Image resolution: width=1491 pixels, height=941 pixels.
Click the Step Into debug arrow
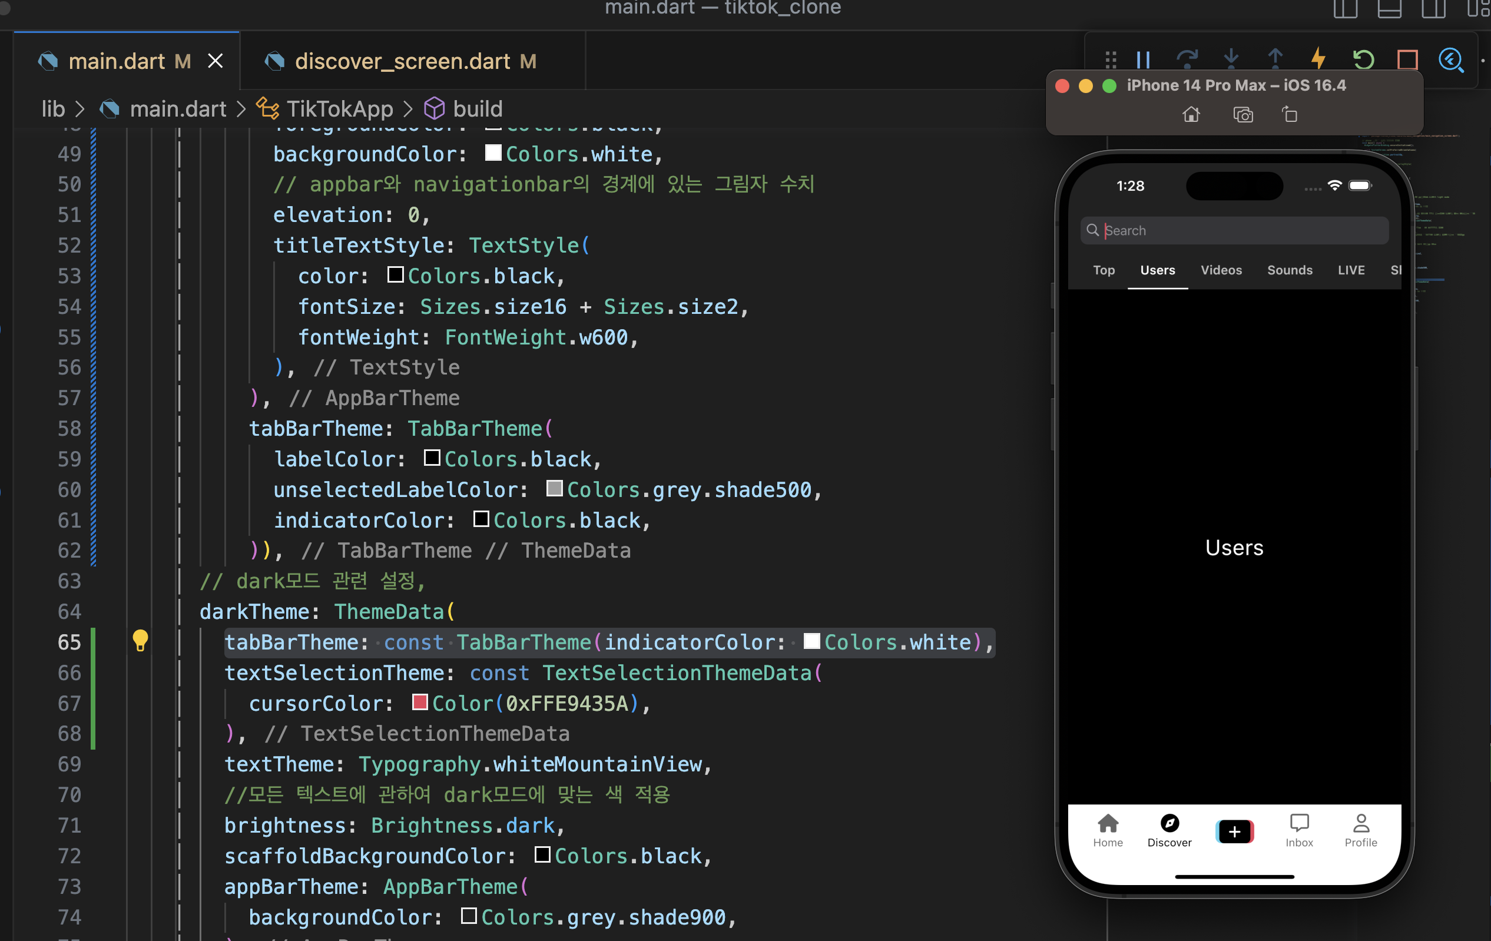click(x=1231, y=60)
